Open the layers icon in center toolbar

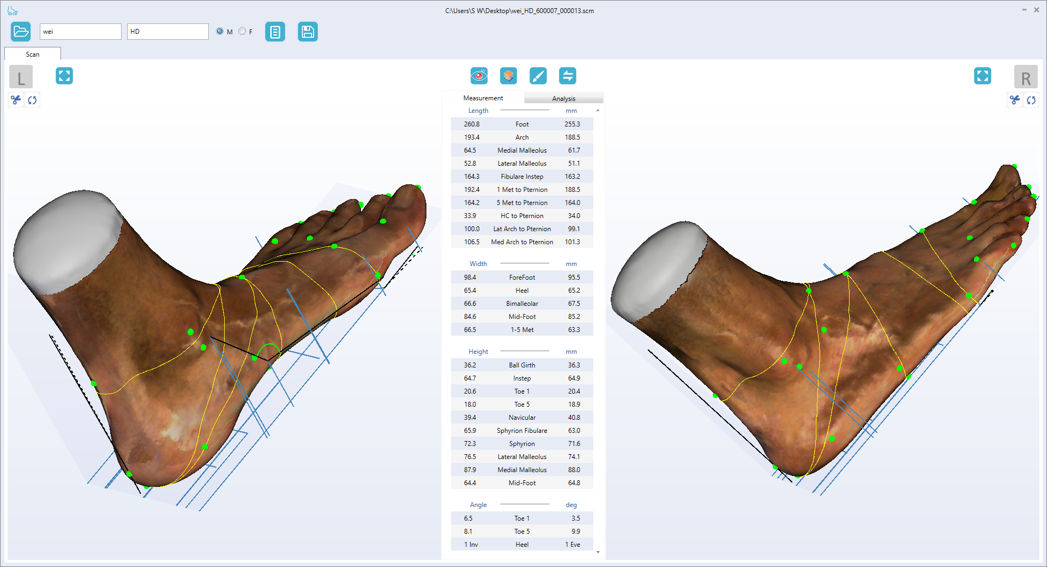508,76
